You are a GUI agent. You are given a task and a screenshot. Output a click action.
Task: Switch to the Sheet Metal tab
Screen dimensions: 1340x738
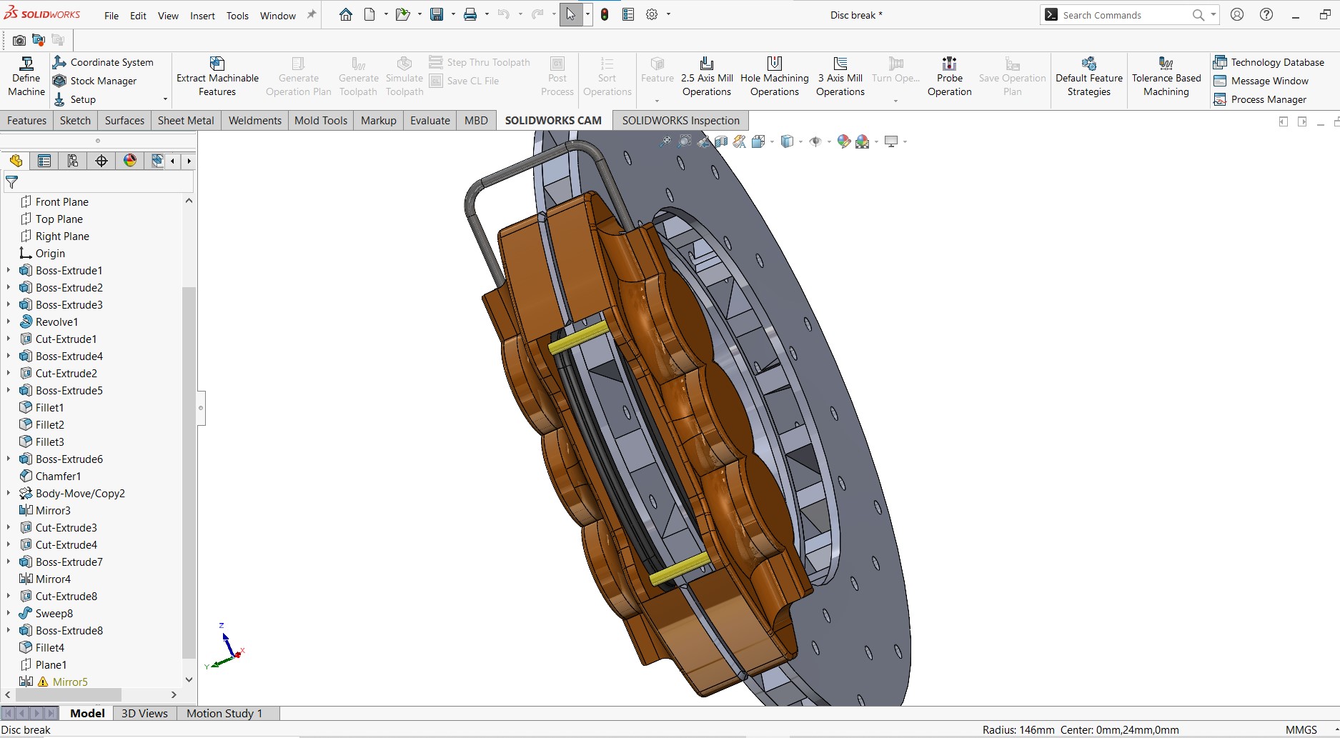click(186, 120)
